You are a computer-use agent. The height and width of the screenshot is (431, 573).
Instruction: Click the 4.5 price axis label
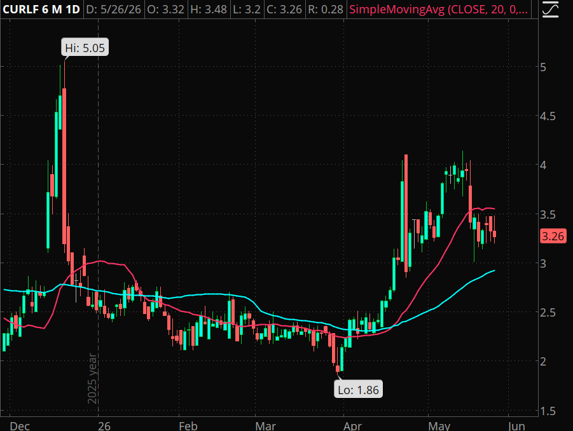pos(548,116)
